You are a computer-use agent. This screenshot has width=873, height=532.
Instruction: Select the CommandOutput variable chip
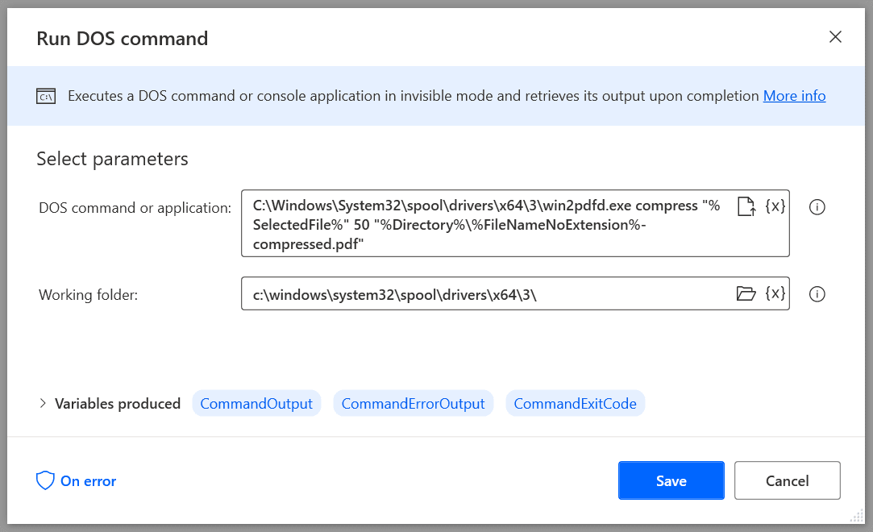[x=256, y=404]
